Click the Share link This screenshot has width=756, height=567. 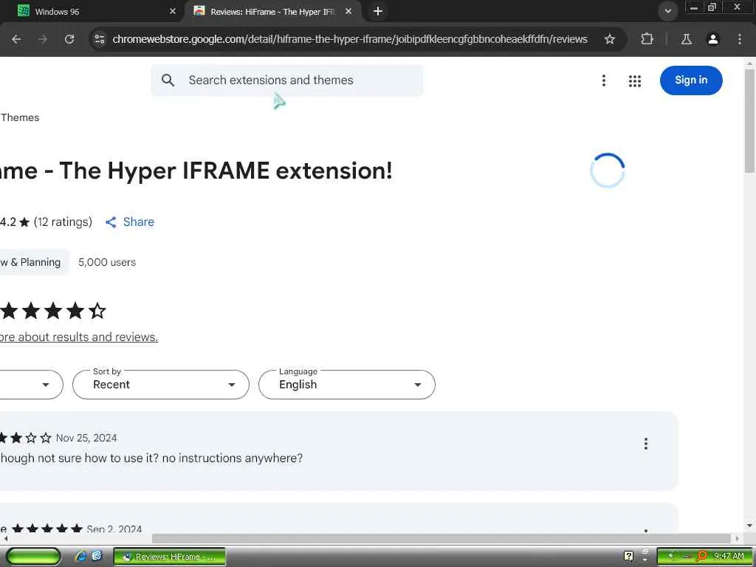click(x=130, y=221)
